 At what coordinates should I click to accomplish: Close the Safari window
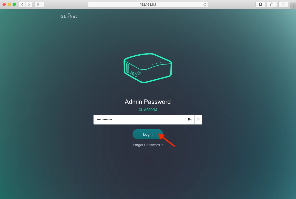click(4, 4)
